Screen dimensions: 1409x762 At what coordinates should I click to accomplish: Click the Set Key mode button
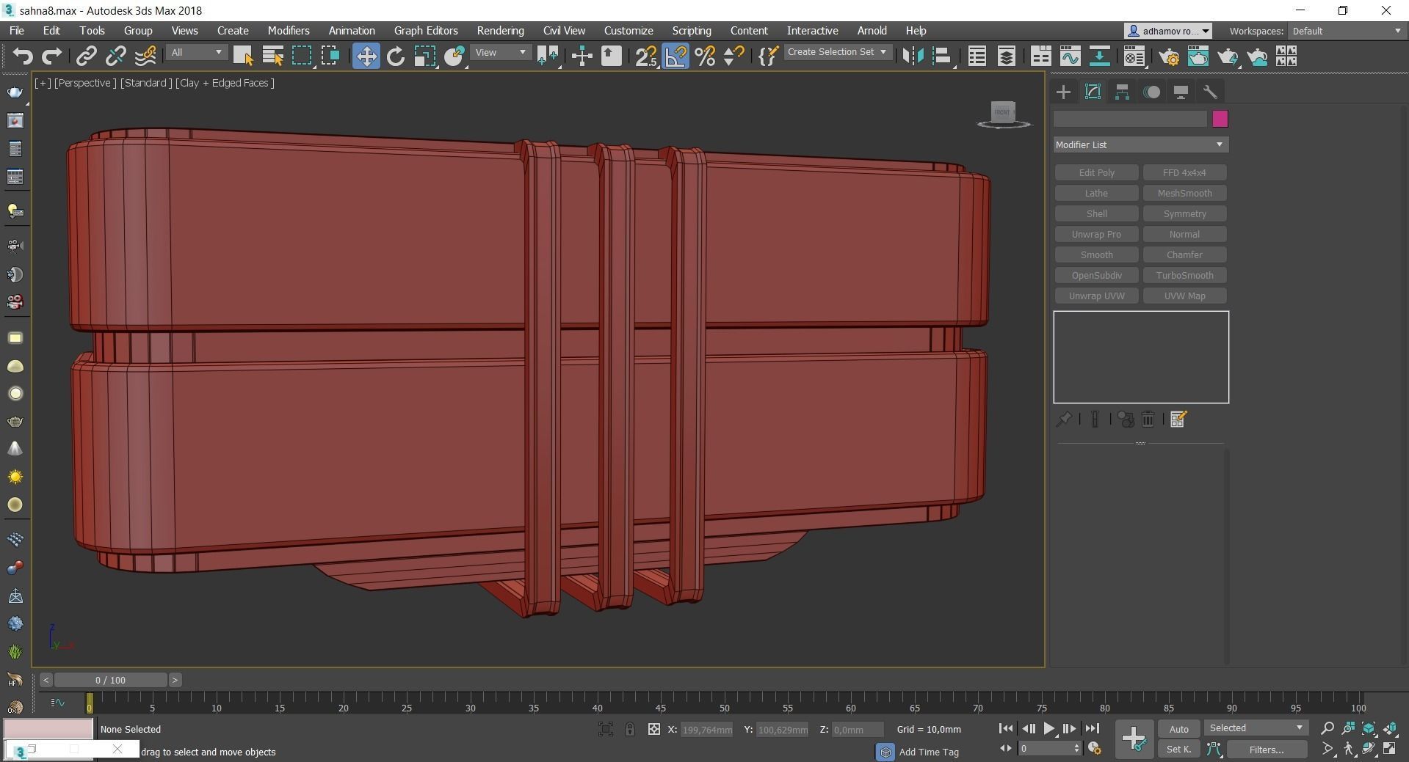(x=1178, y=749)
